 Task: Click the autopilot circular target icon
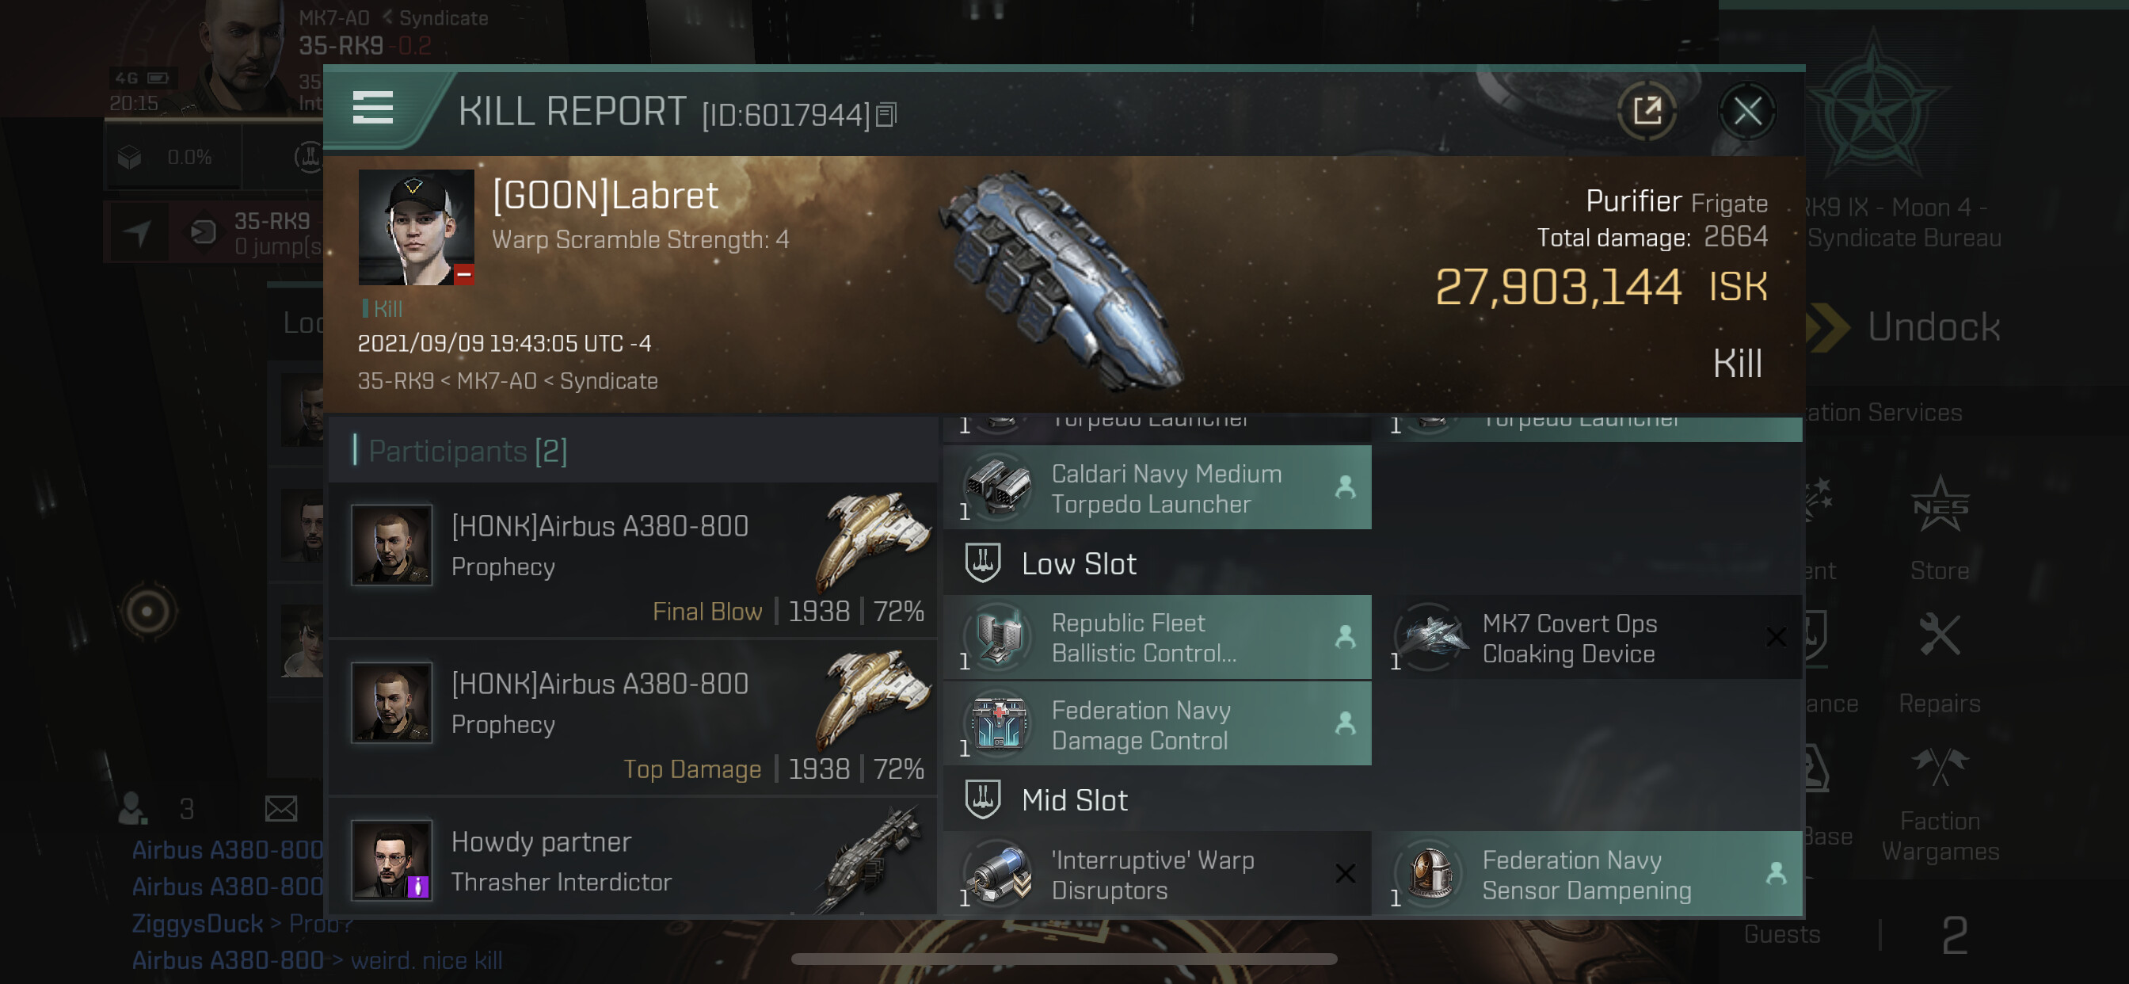(x=148, y=612)
